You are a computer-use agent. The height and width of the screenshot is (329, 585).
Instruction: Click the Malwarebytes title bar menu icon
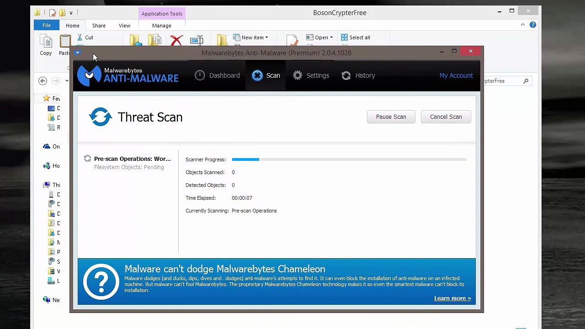[x=78, y=53]
